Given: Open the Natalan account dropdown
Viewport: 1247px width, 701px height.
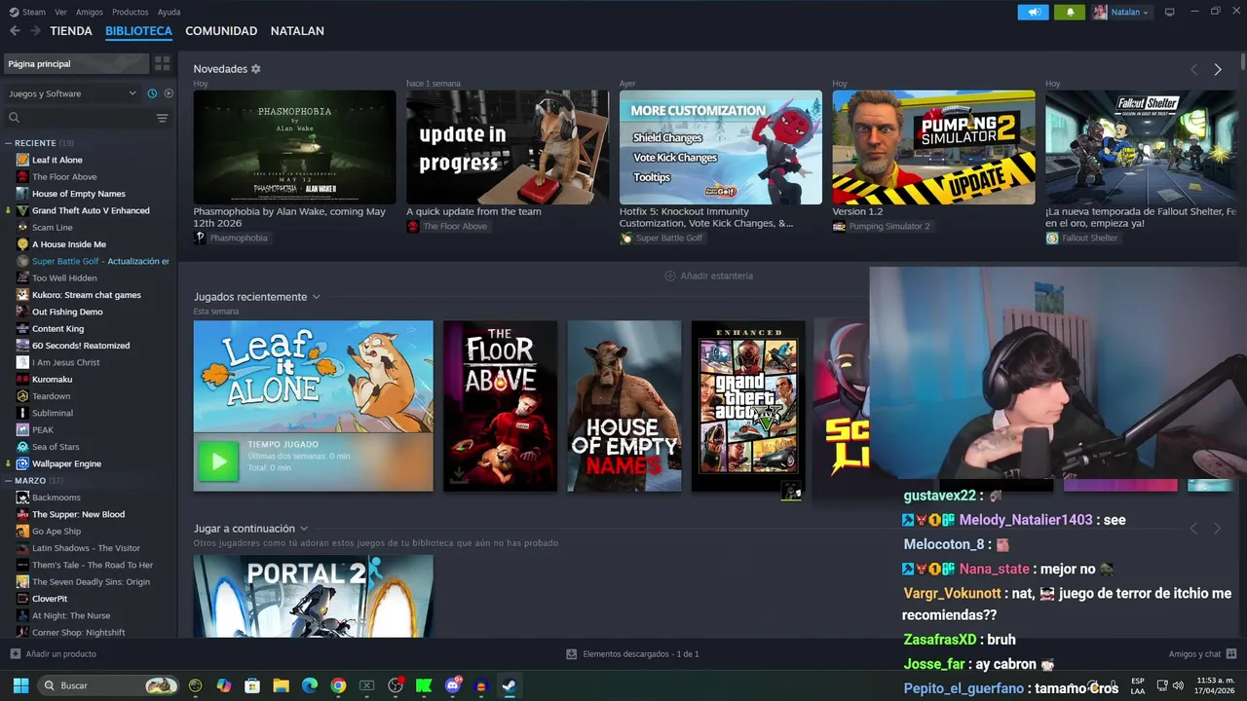Looking at the screenshot, I should point(1120,12).
